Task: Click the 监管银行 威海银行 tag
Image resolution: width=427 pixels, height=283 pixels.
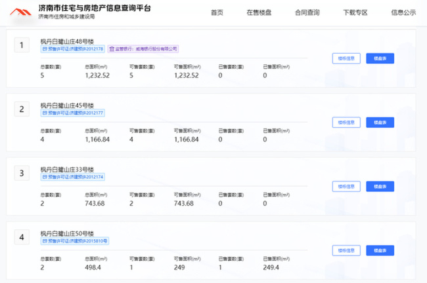Action: coord(143,49)
